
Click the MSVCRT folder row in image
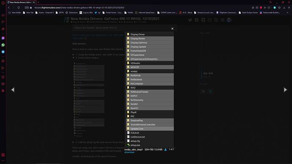point(150,67)
